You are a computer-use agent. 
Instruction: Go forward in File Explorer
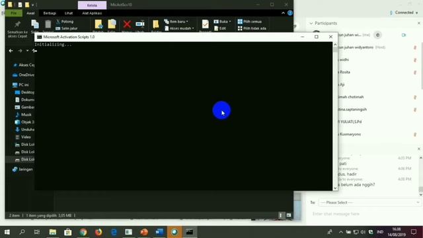pos(20,51)
